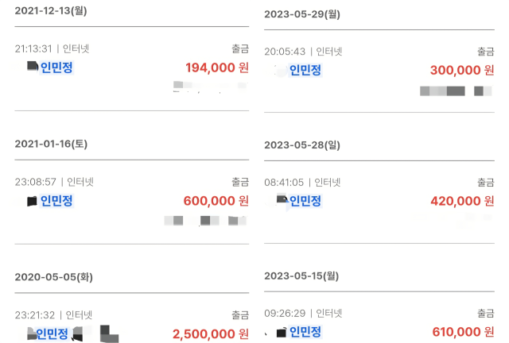Click the bank icon on the 610,000원 transaction

281,332
